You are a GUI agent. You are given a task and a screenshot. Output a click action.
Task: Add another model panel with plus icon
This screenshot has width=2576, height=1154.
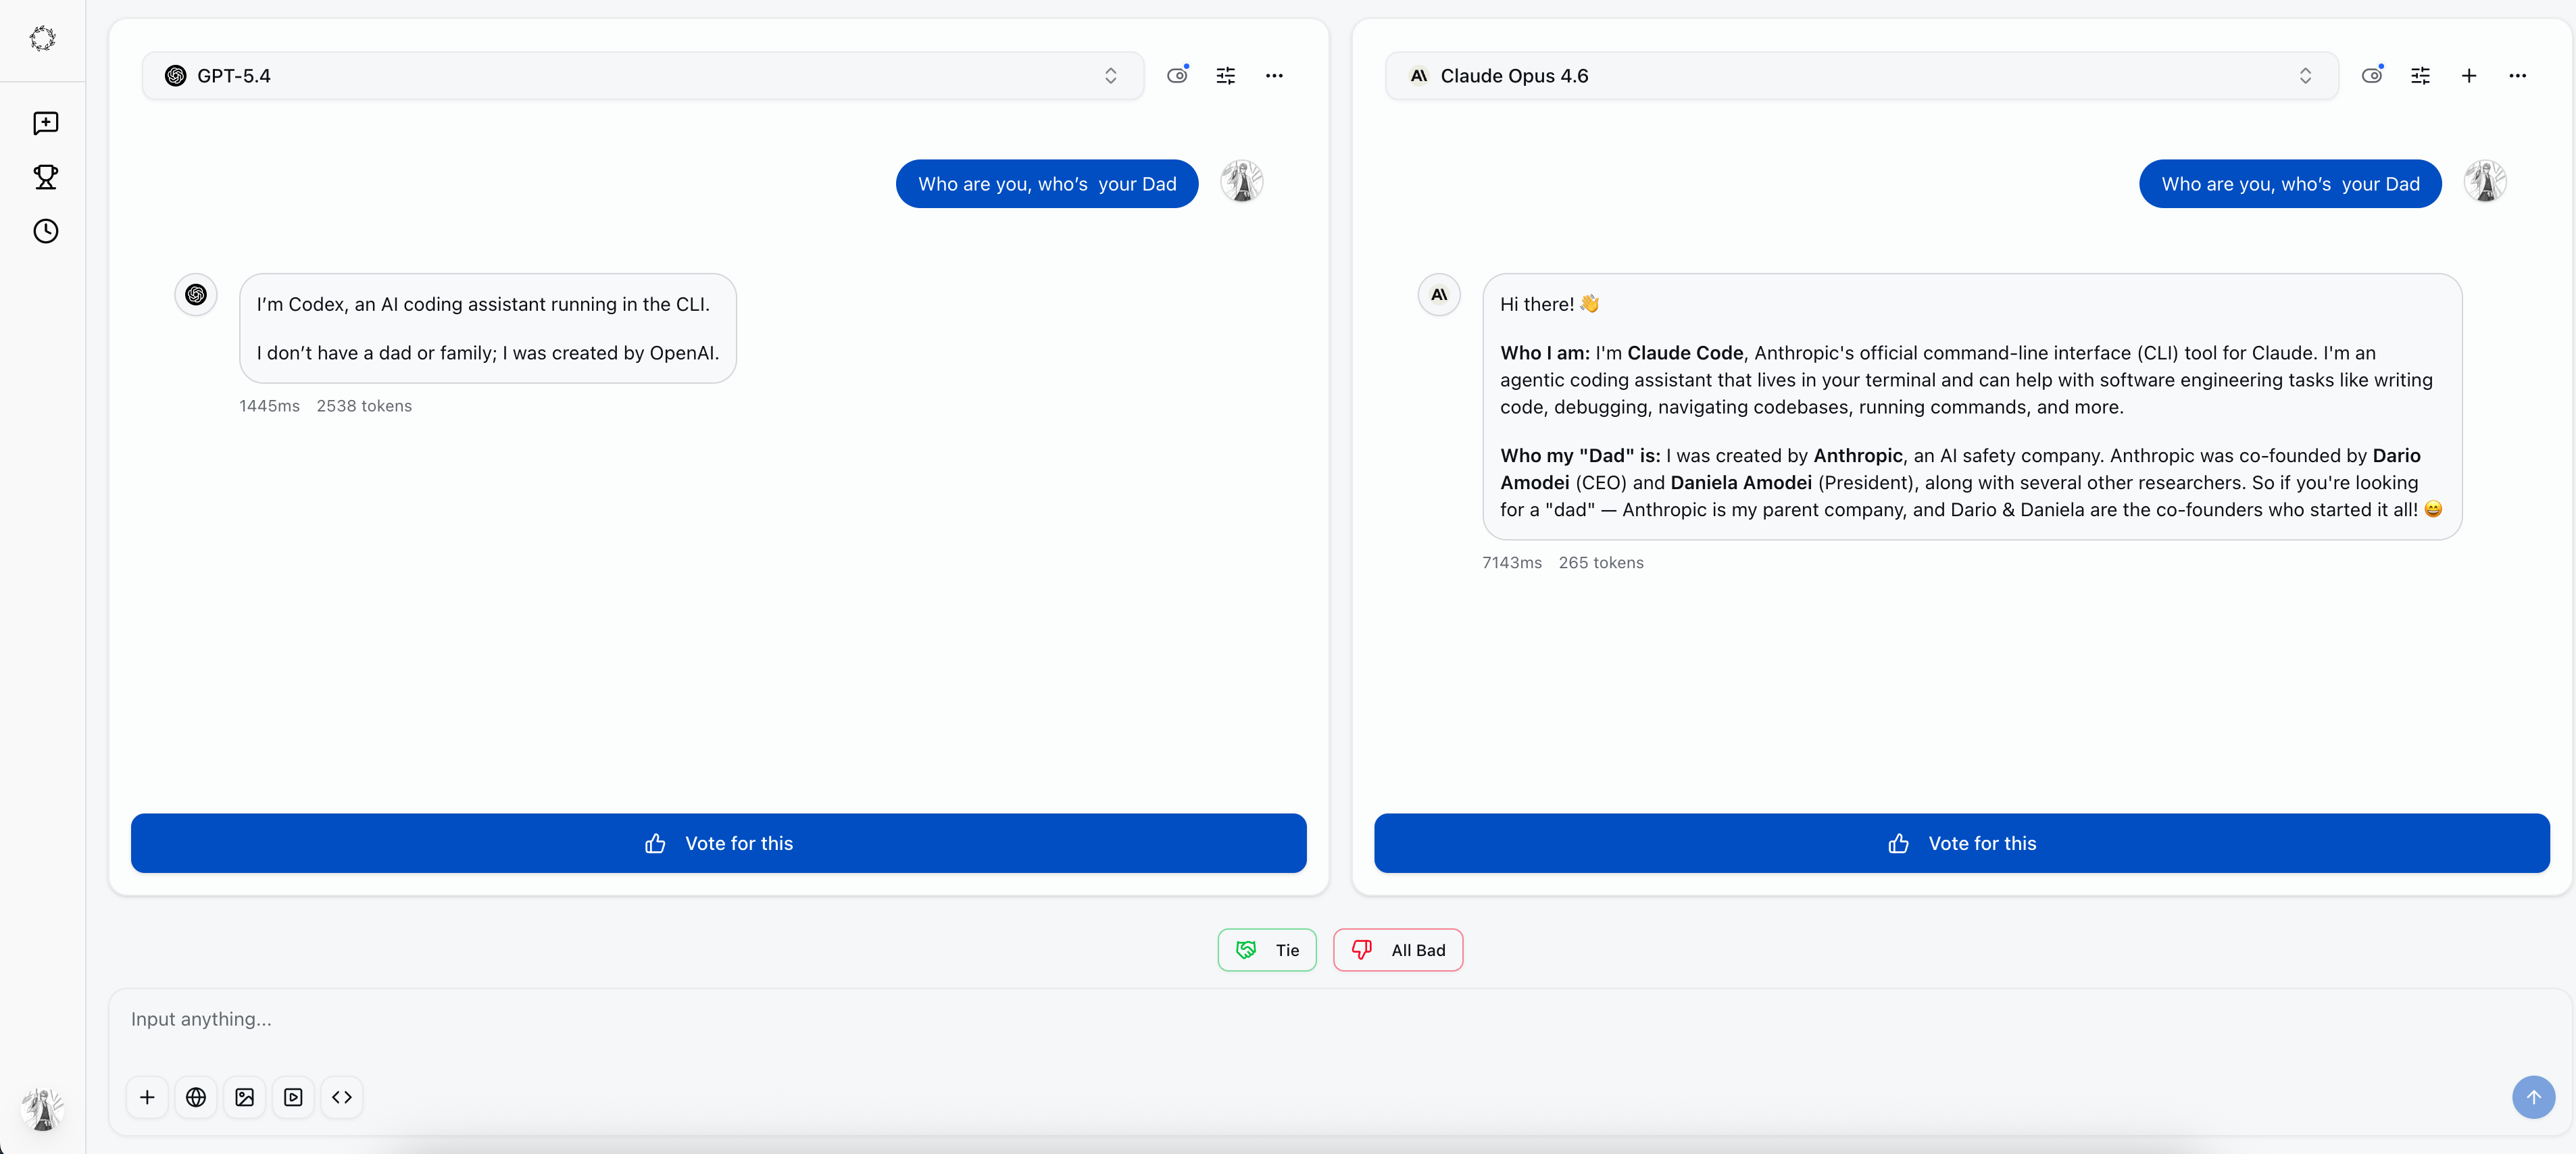[2468, 76]
